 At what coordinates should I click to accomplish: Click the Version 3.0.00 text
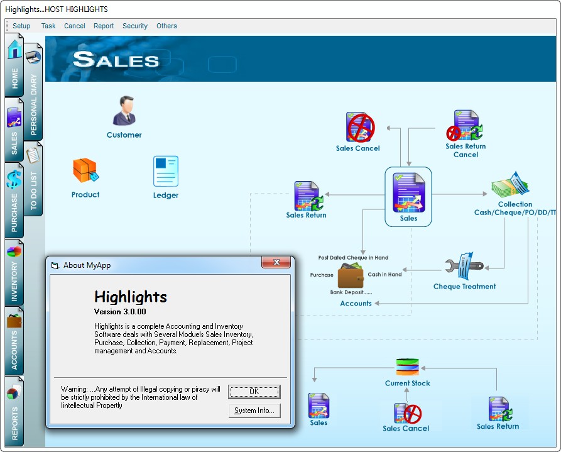pyautogui.click(x=120, y=312)
